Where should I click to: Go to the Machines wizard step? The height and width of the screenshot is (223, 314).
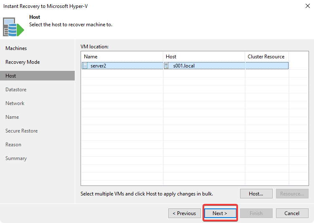(16, 48)
